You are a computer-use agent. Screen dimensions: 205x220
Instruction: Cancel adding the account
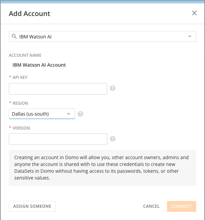[x=151, y=206]
